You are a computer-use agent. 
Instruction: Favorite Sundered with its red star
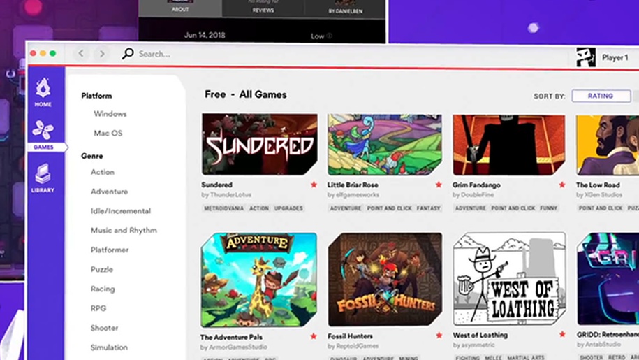[x=314, y=185]
